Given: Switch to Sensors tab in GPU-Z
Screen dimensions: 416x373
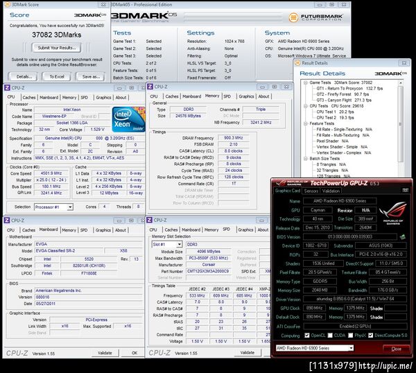Looking at the screenshot, I should 311,191.
